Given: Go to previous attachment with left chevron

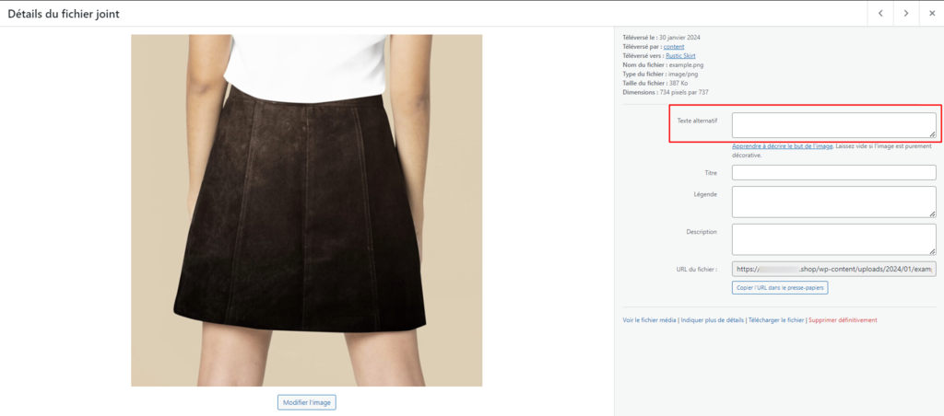Looking at the screenshot, I should pyautogui.click(x=880, y=13).
